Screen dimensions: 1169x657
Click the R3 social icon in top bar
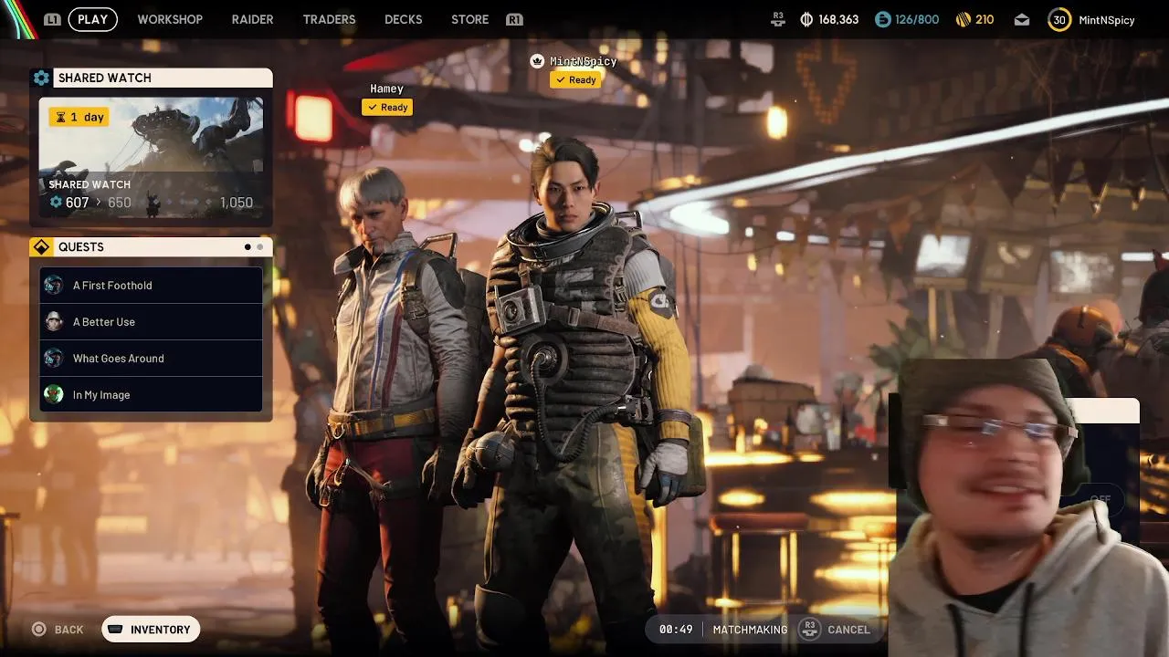point(778,19)
